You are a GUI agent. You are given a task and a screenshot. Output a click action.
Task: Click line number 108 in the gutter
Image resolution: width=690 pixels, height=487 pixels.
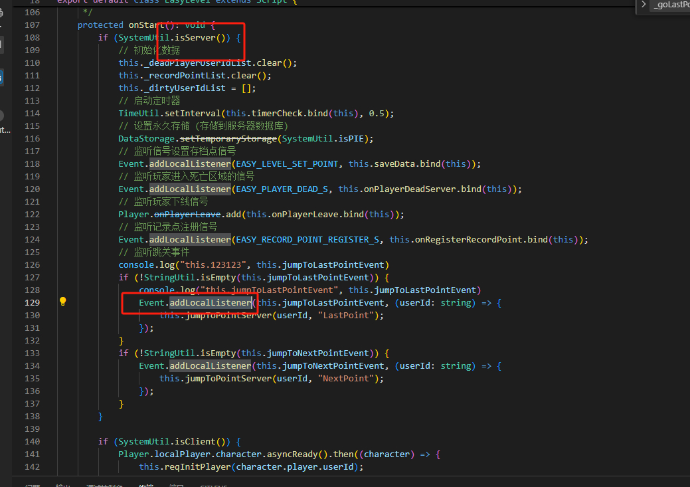click(x=32, y=38)
